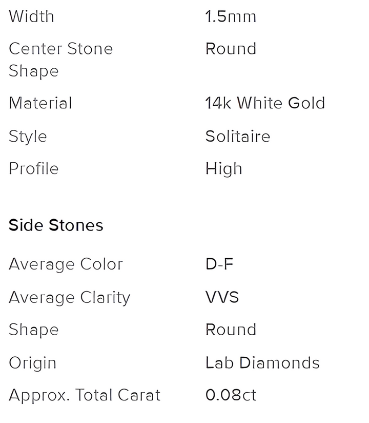Image resolution: width=369 pixels, height=423 pixels.
Task: Click the Average Clarity label
Action: coord(70,298)
